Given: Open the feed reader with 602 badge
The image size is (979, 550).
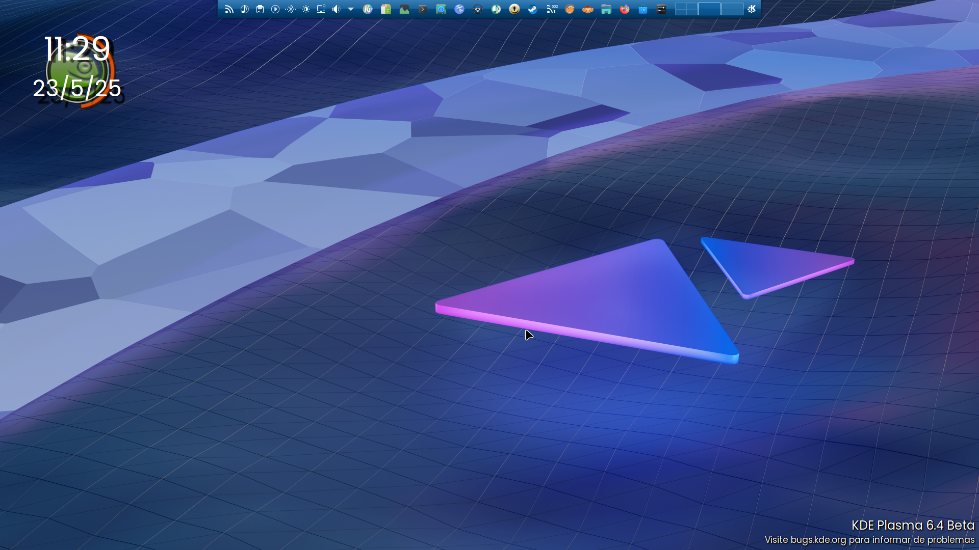Looking at the screenshot, I should (552, 9).
